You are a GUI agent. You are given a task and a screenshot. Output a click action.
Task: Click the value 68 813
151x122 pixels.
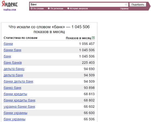89,94
